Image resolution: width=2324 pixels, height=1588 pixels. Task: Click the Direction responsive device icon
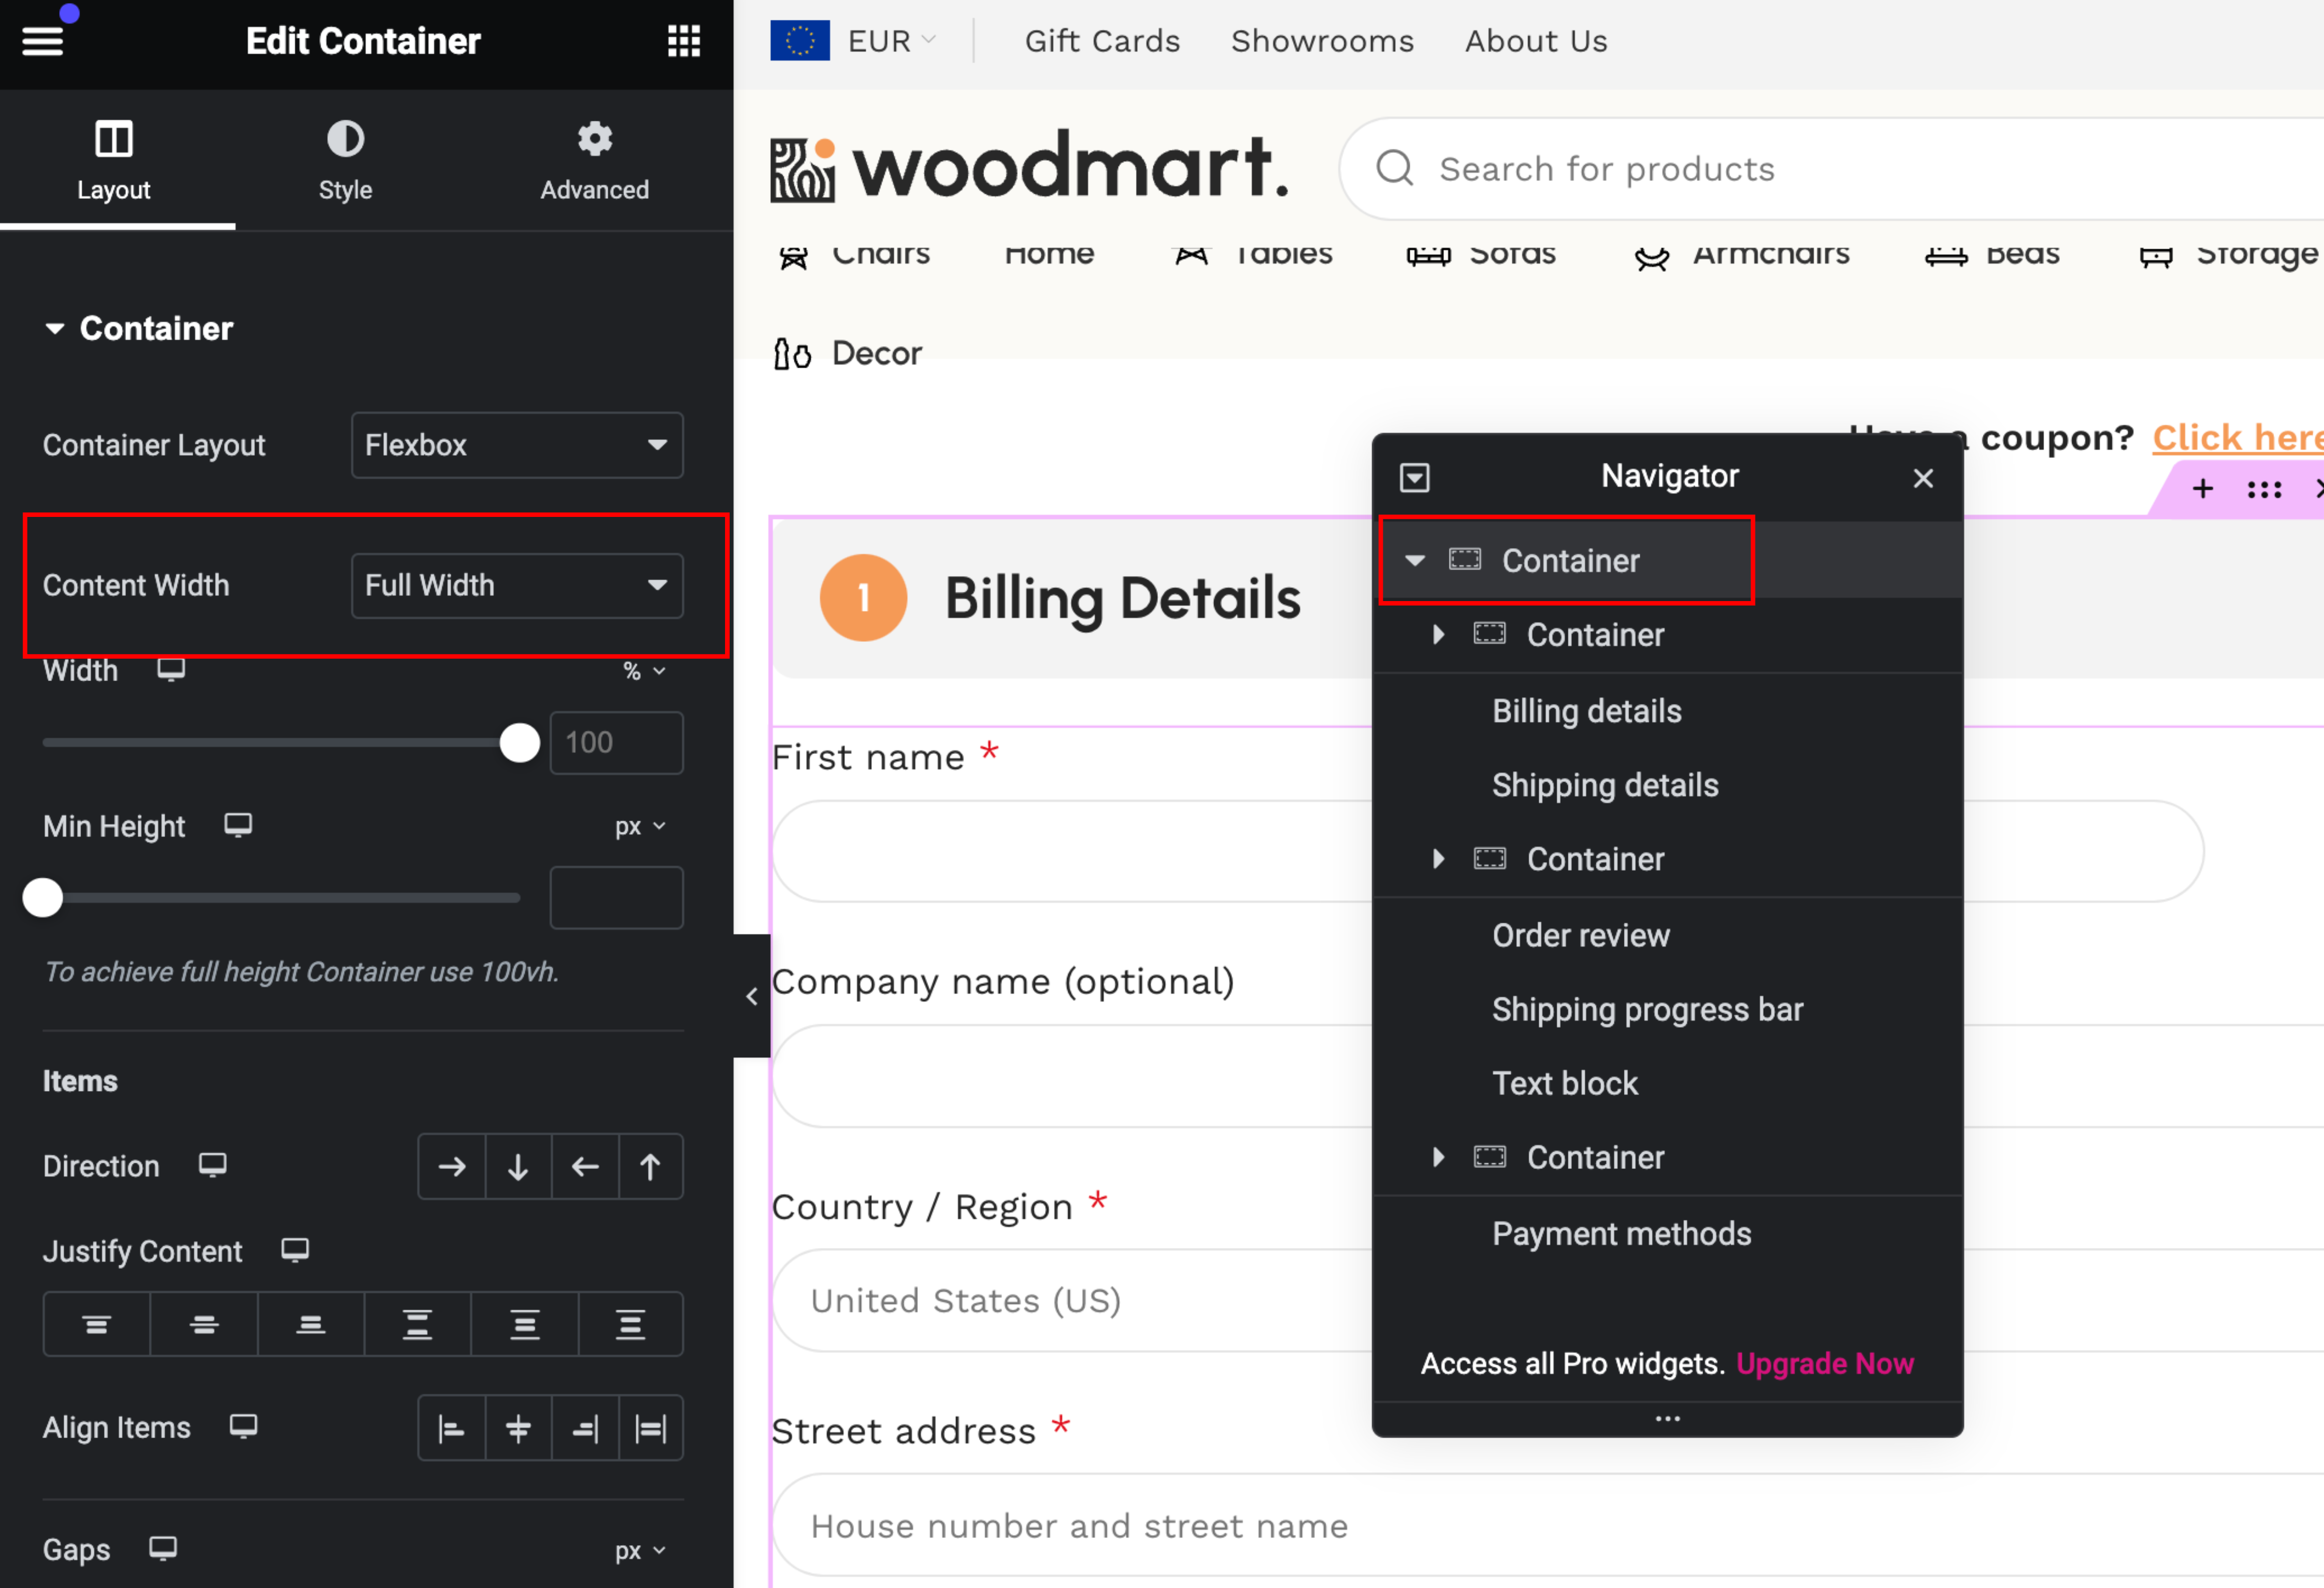click(212, 1165)
